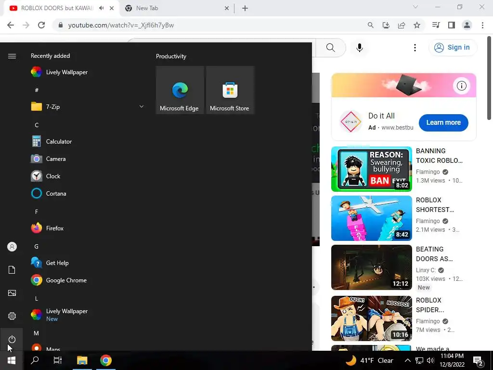The height and width of the screenshot is (370, 493).
Task: Open Documents shortcut in Start menu
Action: [x=12, y=270]
